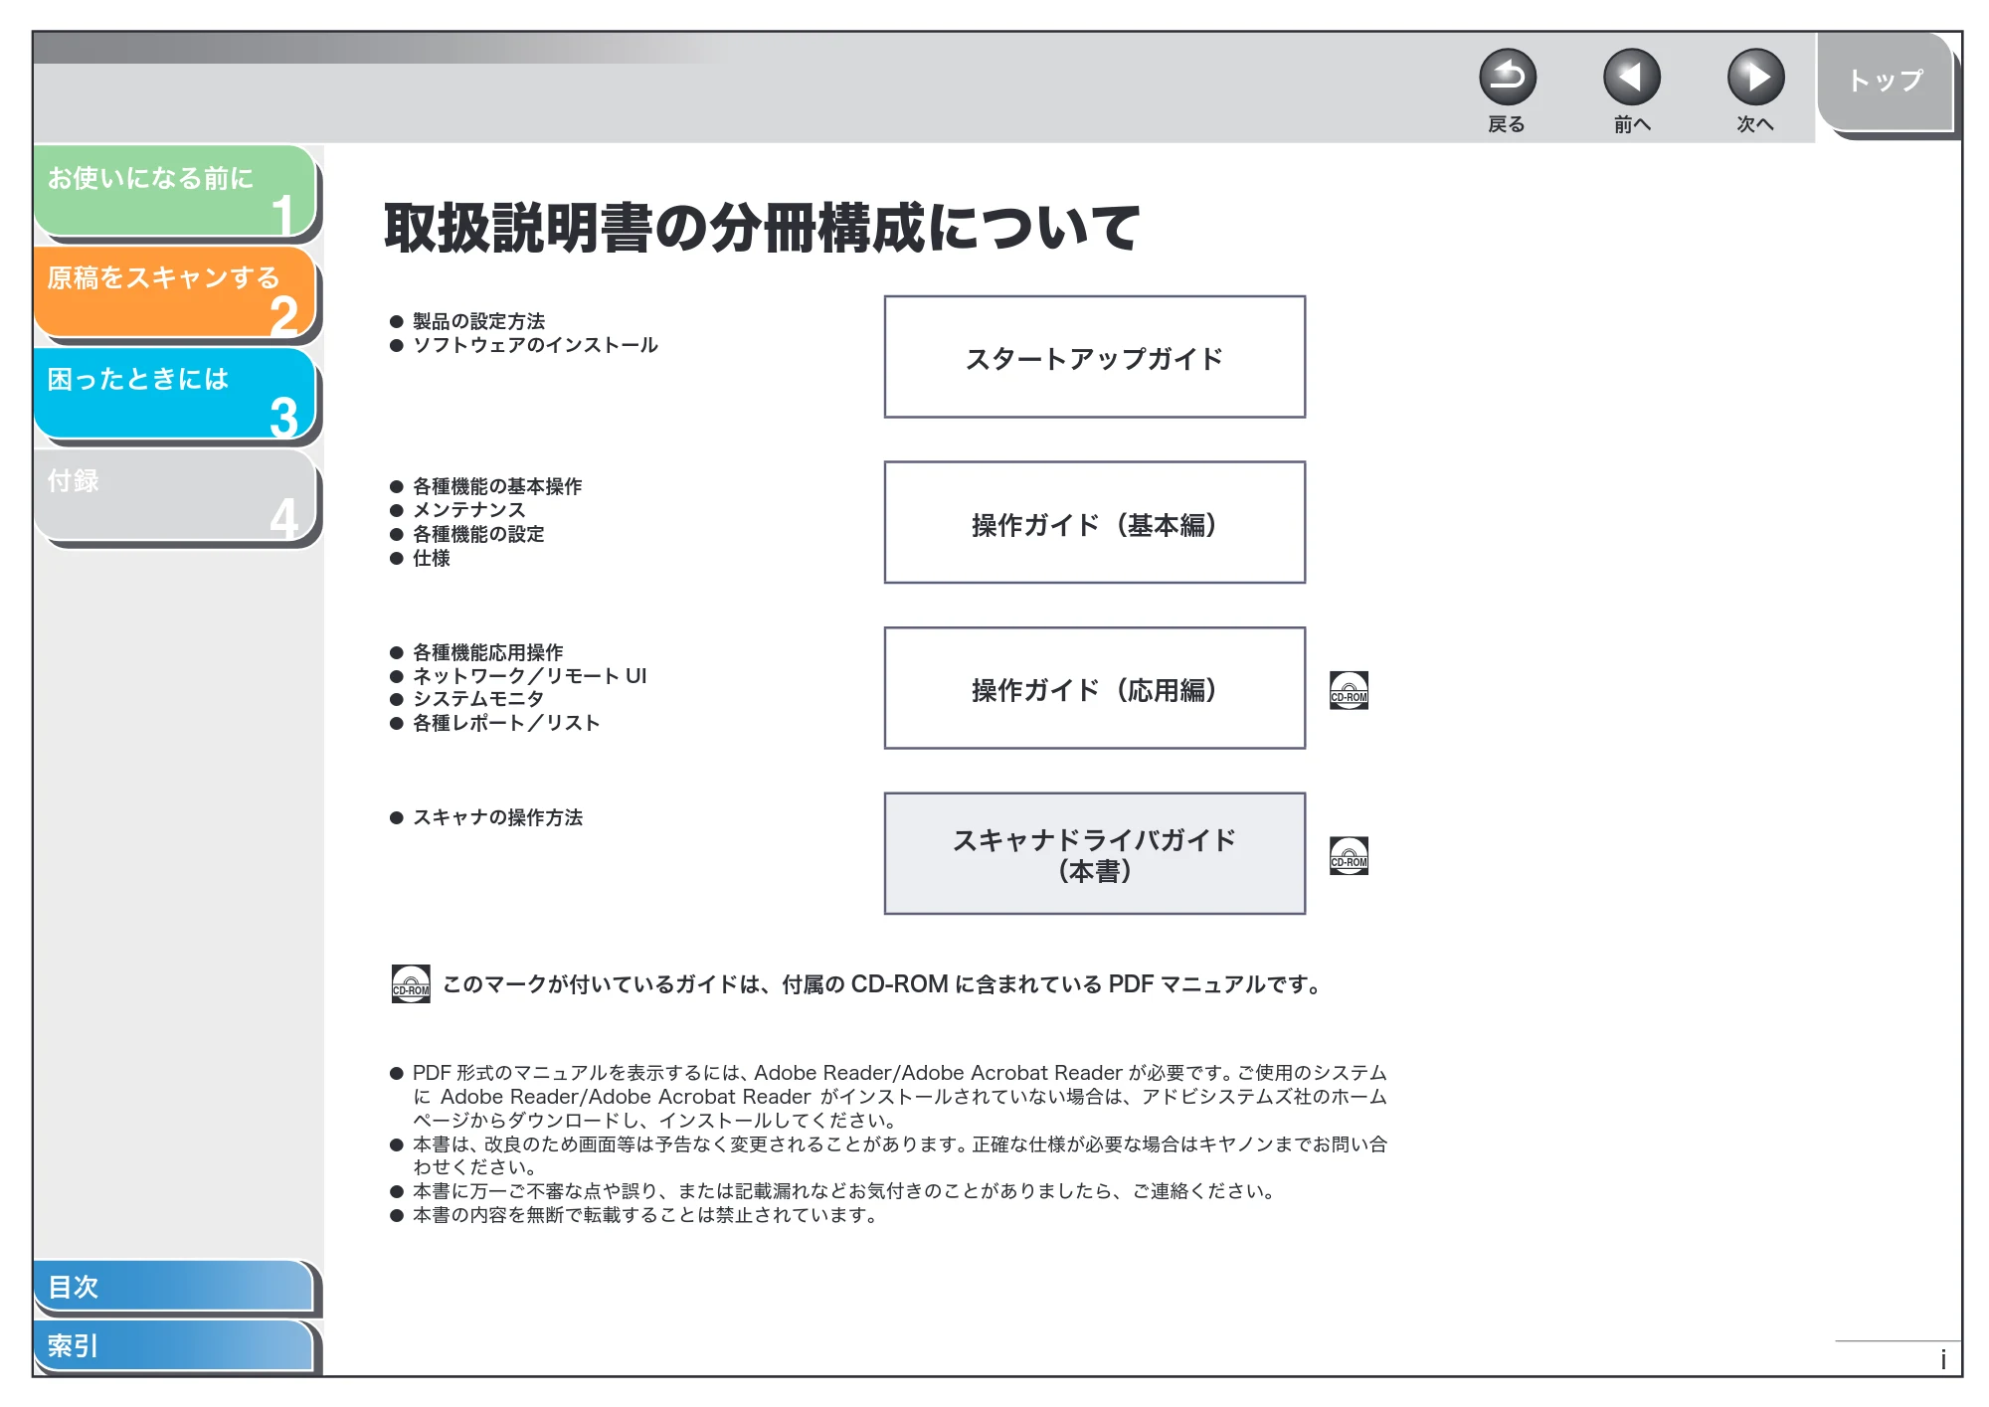Click bullet text ソフトウェアのインストール
Image resolution: width=1989 pixels, height=1407 pixels.
[x=535, y=345]
